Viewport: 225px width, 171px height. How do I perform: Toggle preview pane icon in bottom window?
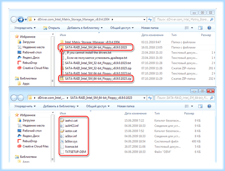click(x=200, y=106)
